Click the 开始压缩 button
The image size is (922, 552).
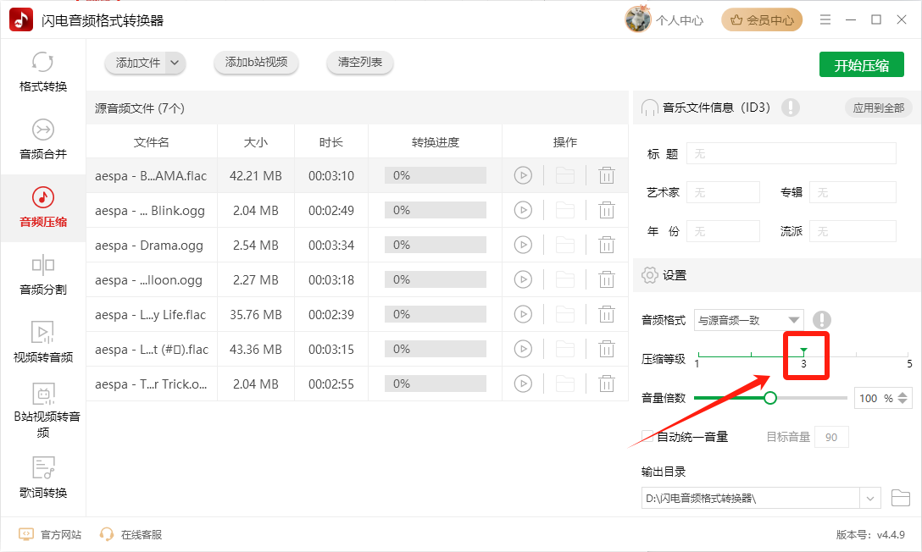(862, 64)
